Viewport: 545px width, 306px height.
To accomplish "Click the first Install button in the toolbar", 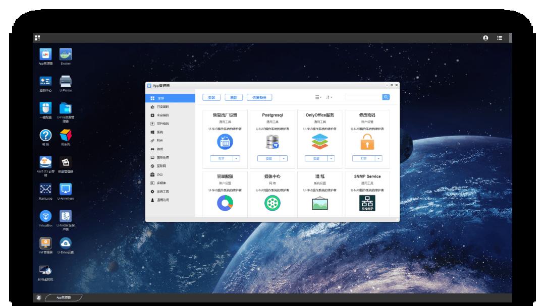I will click(211, 98).
